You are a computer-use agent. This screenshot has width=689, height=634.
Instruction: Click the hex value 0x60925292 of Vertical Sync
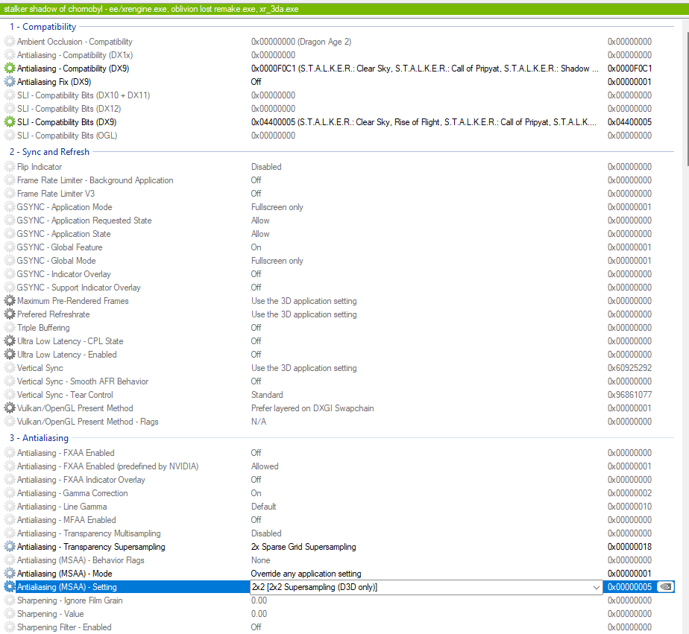click(x=629, y=368)
